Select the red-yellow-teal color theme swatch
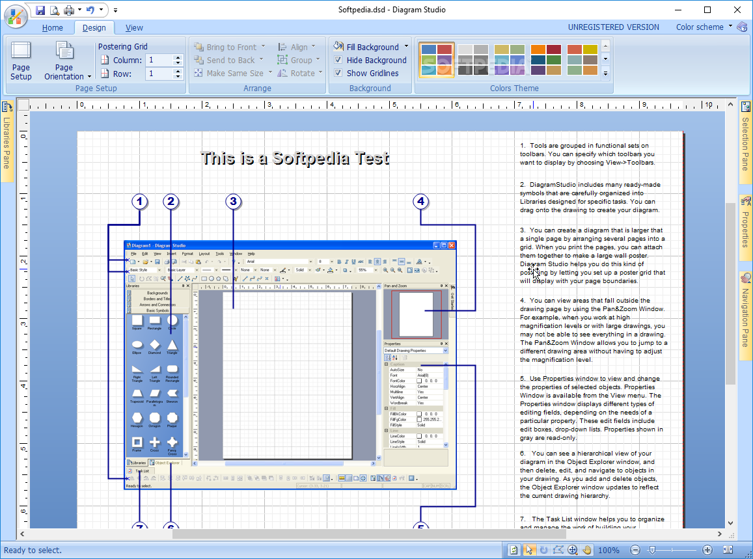The height and width of the screenshot is (559, 753). (x=582, y=60)
